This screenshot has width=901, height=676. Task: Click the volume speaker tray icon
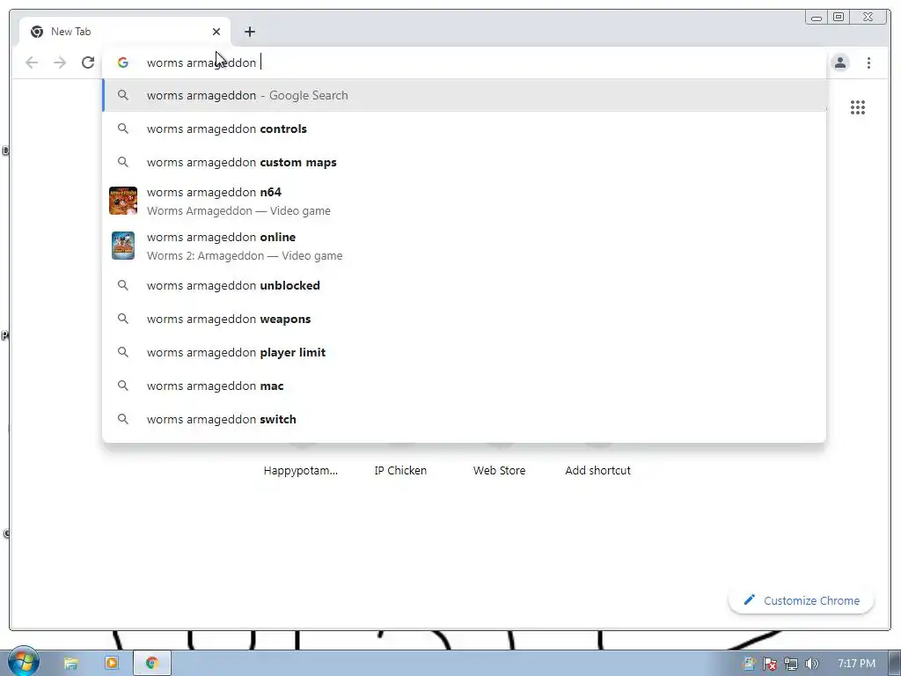(811, 664)
